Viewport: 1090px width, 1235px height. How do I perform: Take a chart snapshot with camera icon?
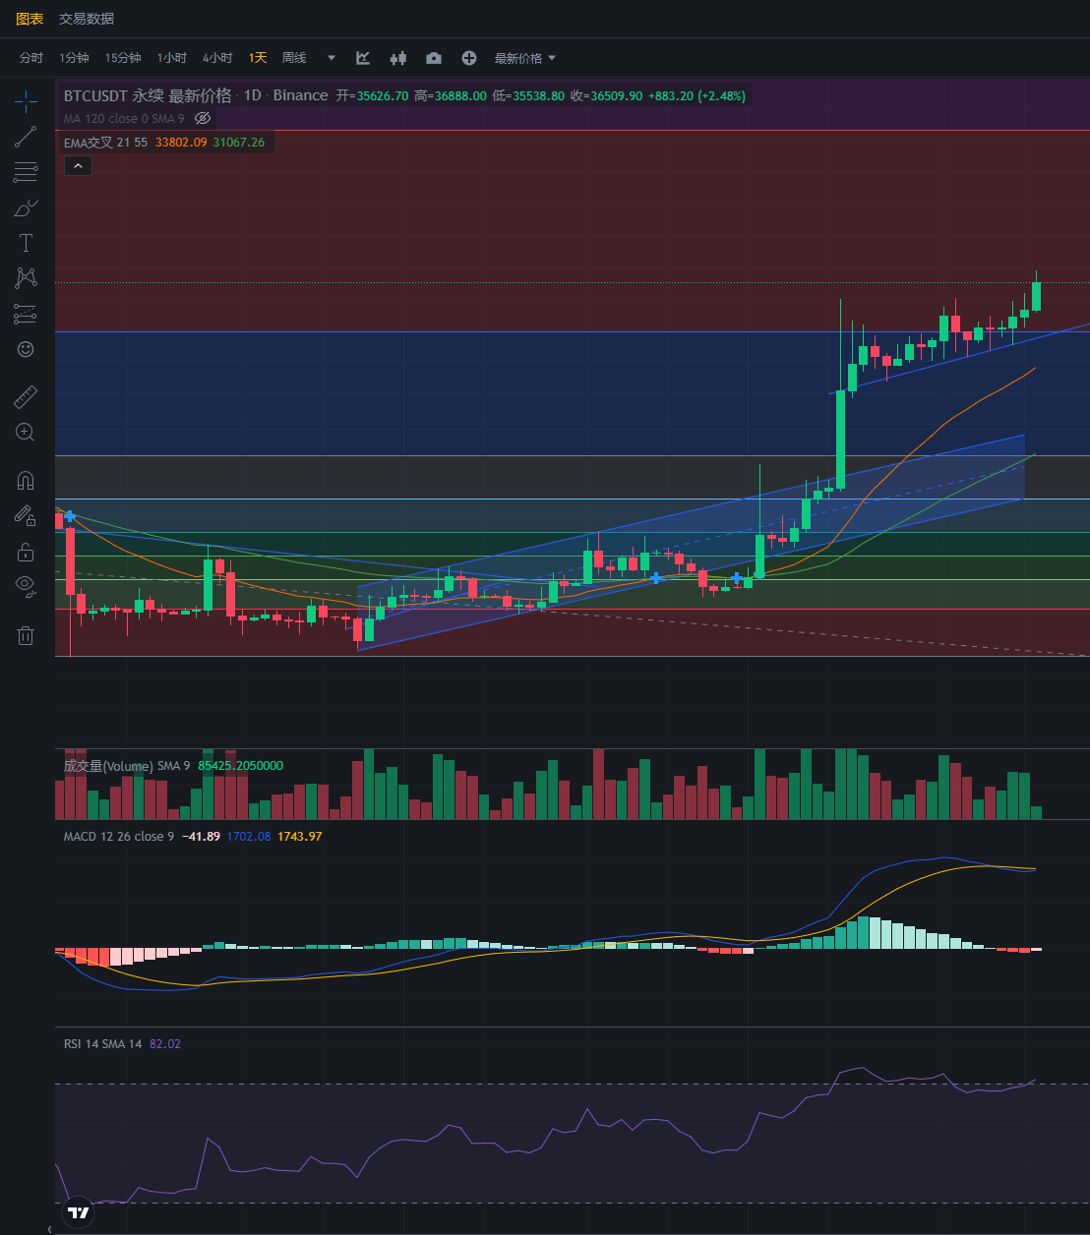click(433, 58)
